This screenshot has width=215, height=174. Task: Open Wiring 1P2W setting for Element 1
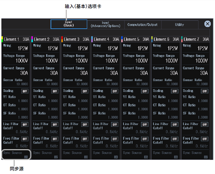pos(16,47)
